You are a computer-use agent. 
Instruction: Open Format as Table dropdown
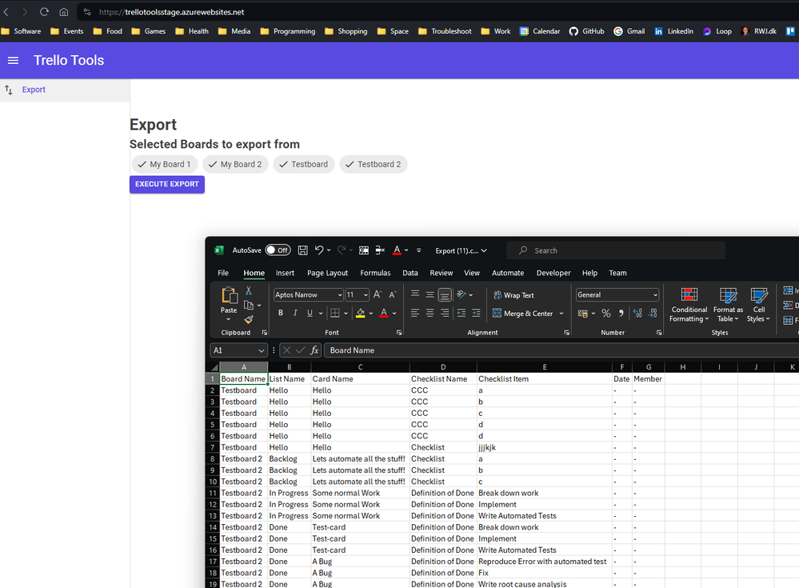point(728,305)
